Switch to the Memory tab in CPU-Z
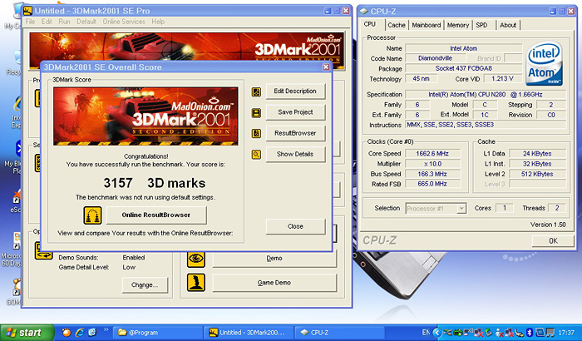 (457, 25)
